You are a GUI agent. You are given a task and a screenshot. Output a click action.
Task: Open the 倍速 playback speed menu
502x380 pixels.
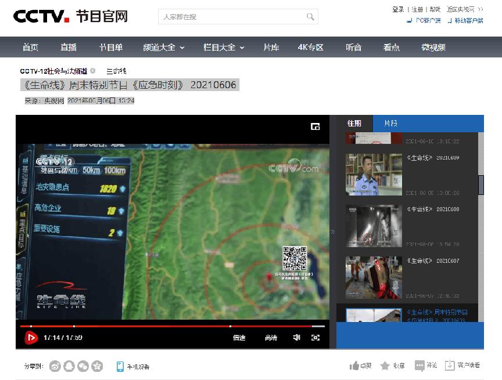pyautogui.click(x=239, y=338)
